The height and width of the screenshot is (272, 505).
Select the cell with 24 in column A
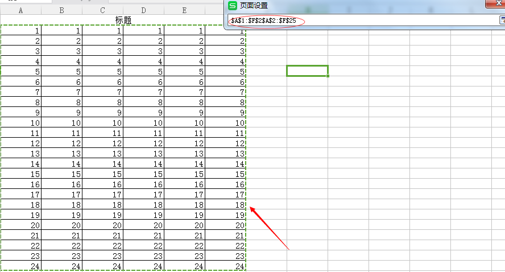click(x=21, y=266)
